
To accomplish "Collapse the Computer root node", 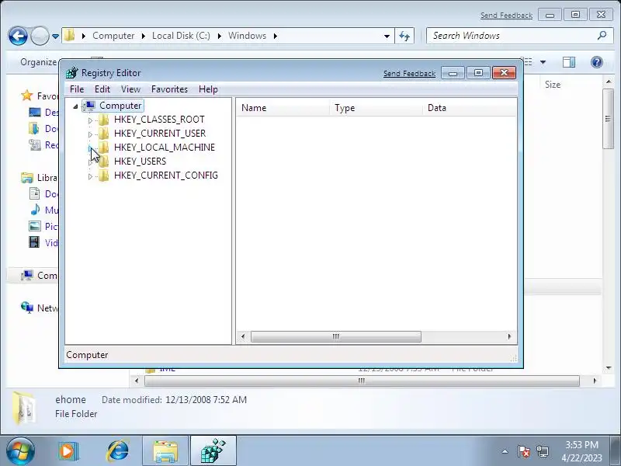I will click(75, 106).
